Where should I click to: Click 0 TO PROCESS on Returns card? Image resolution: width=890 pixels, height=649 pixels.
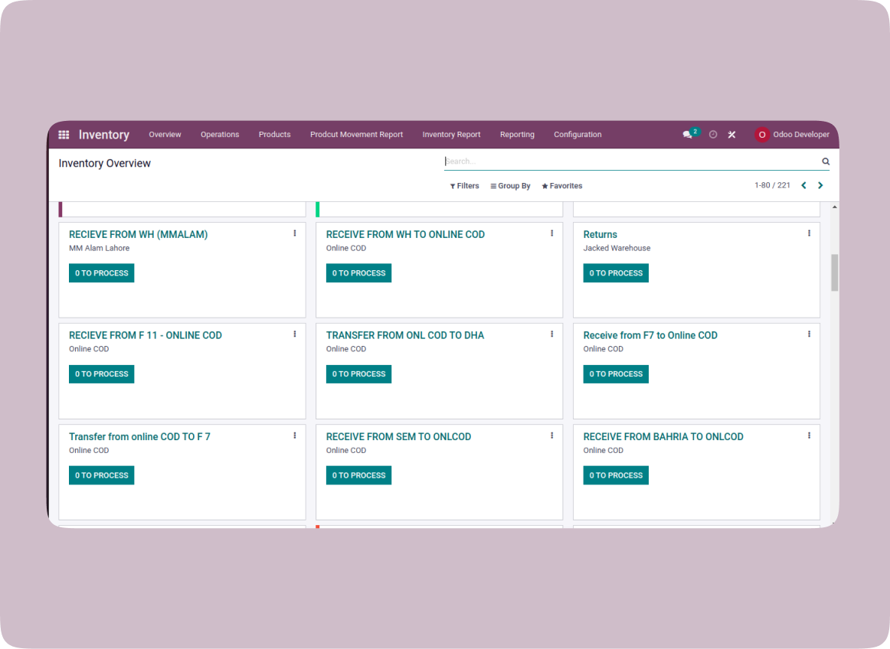tap(616, 273)
